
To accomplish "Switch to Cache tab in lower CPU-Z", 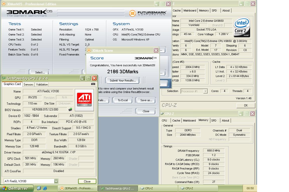I will pos(176,120).
